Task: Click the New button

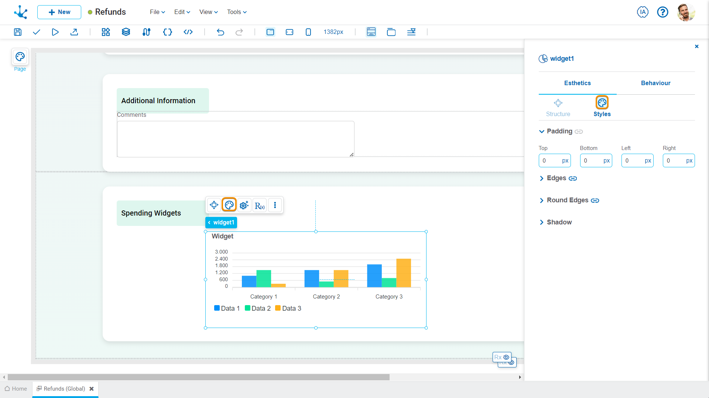Action: (59, 12)
